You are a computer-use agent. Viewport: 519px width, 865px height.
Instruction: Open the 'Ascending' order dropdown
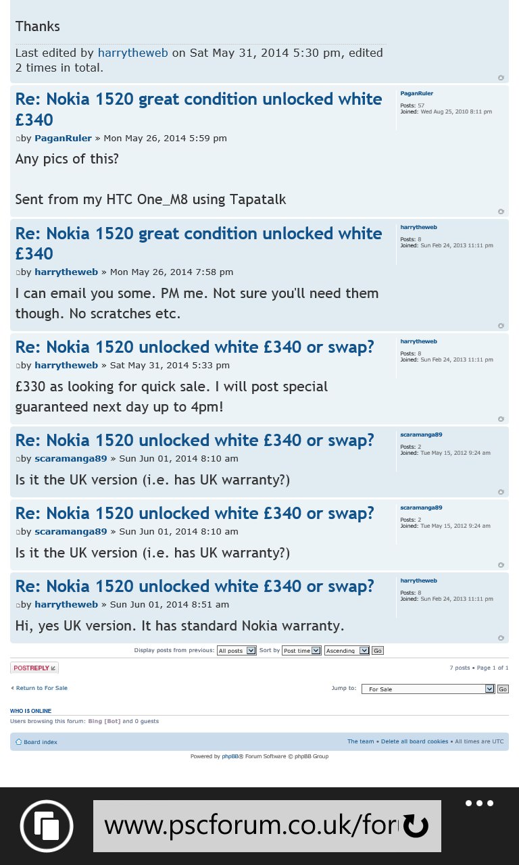point(347,650)
